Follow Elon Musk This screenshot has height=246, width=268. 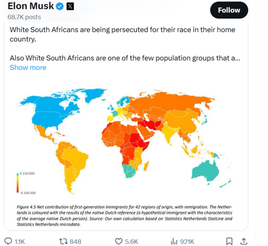click(x=229, y=10)
